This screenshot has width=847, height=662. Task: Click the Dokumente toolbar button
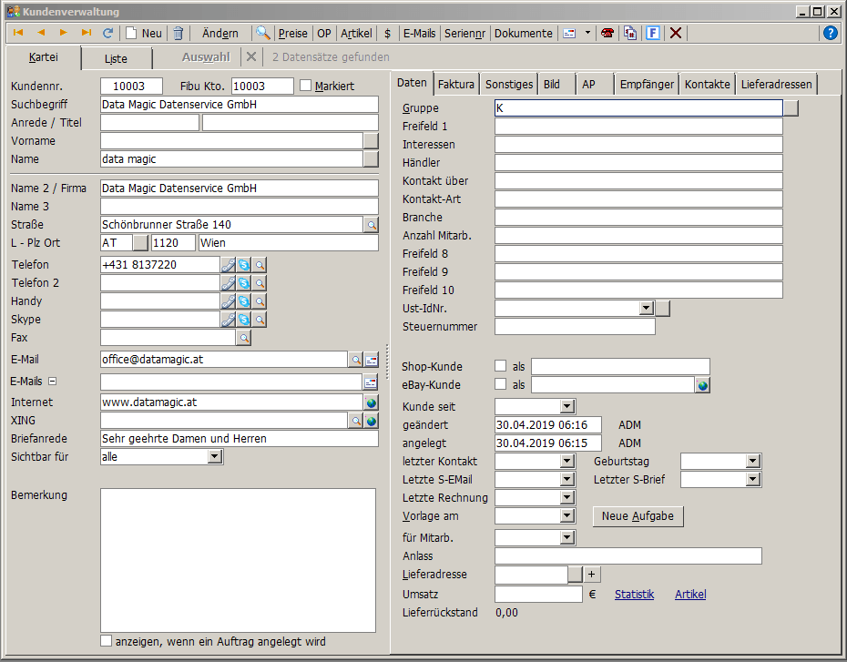[524, 34]
